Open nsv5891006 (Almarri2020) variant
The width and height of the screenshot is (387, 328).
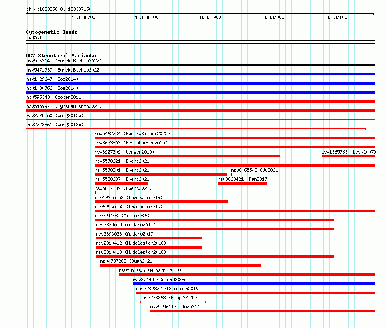point(150,270)
